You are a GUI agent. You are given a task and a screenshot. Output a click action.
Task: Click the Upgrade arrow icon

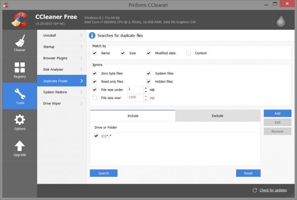tap(19, 147)
